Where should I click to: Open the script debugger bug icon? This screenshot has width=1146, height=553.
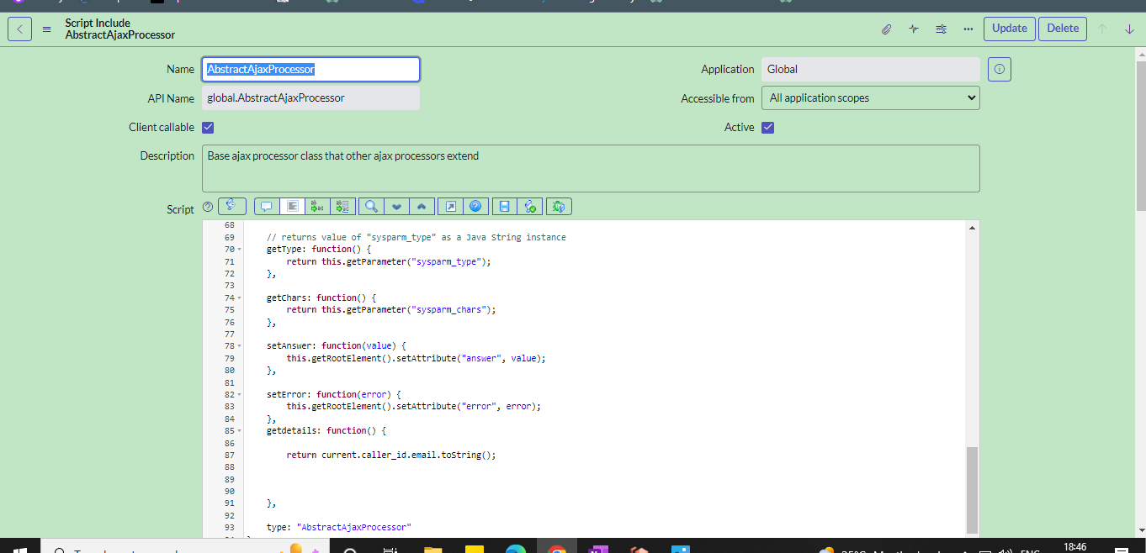560,206
